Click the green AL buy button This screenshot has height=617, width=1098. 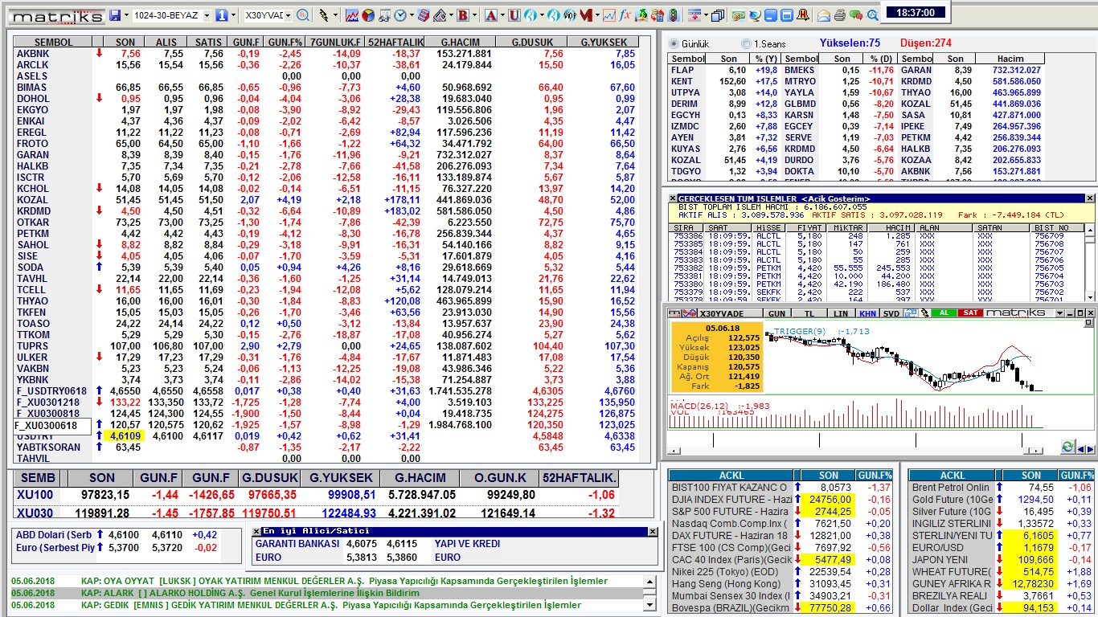(944, 313)
